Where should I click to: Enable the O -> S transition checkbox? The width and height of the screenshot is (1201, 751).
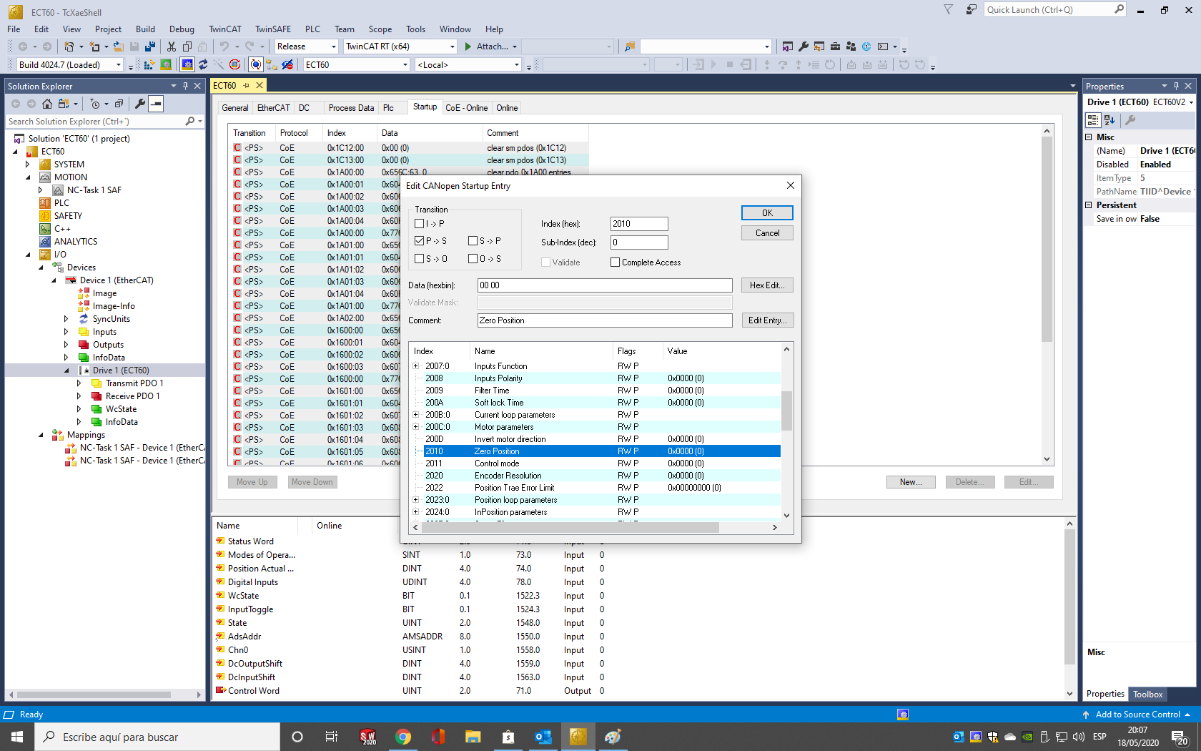coord(473,259)
